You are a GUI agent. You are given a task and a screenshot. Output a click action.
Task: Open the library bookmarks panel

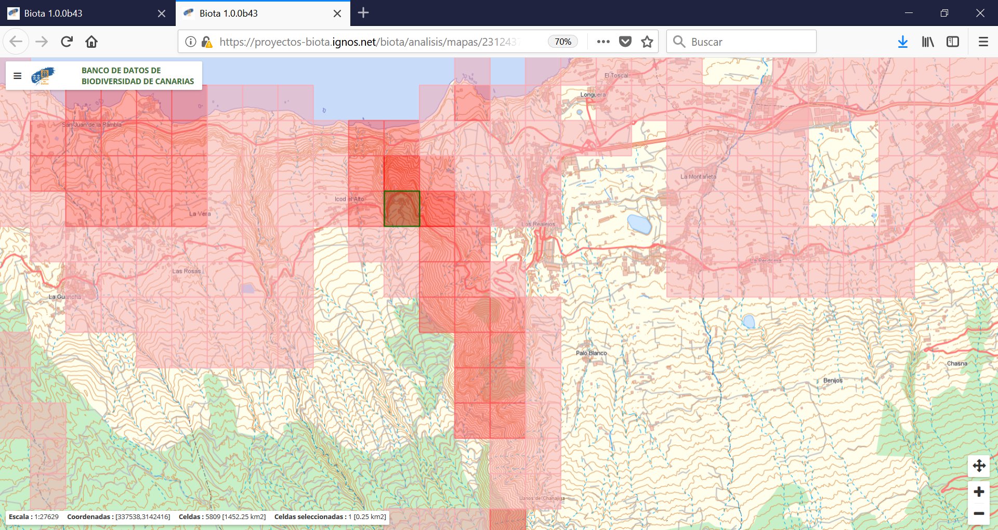click(x=928, y=42)
